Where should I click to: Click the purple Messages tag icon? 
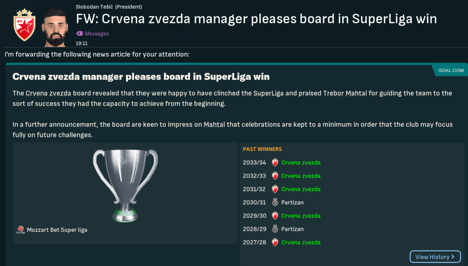(x=80, y=33)
